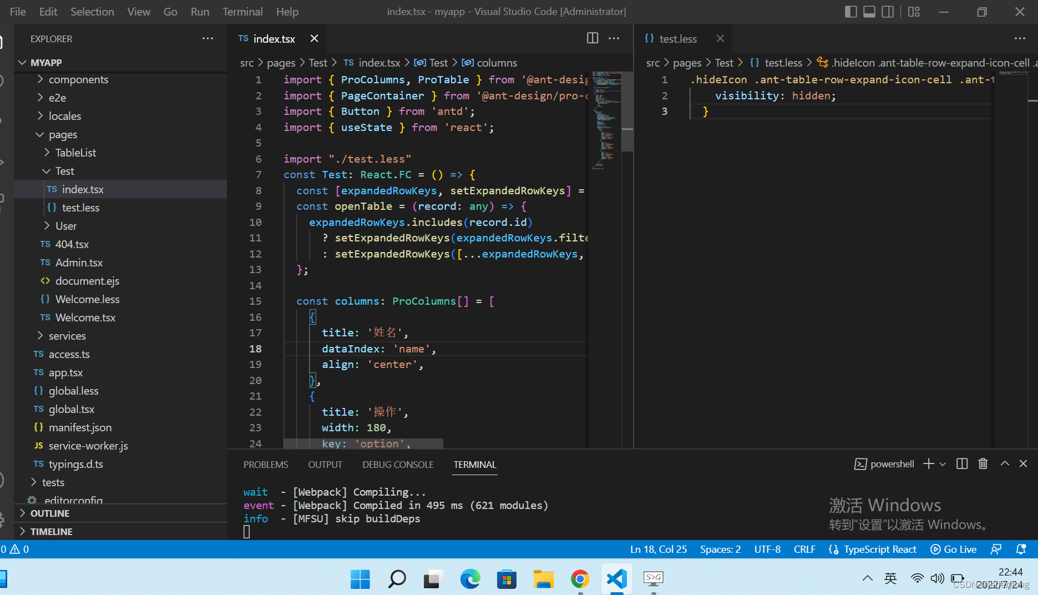
Task: Open the volume speaker tray icon
Action: pos(937,578)
